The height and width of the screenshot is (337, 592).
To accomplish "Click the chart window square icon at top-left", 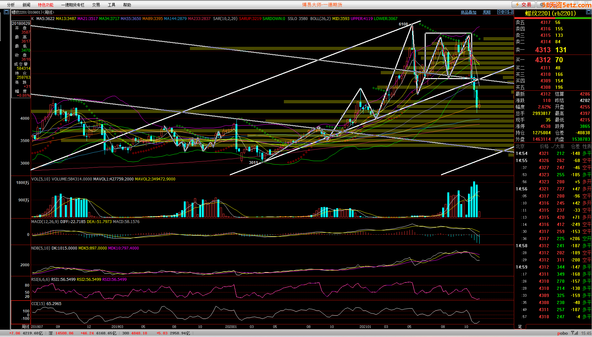I will [6, 12].
